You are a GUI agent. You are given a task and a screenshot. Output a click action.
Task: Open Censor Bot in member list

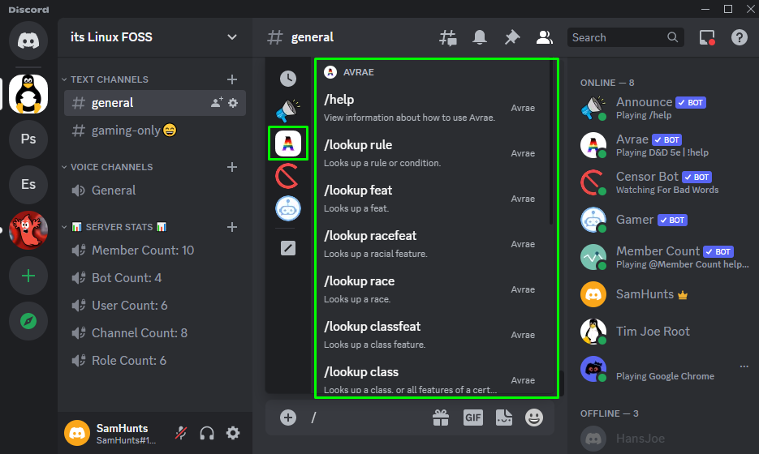663,182
